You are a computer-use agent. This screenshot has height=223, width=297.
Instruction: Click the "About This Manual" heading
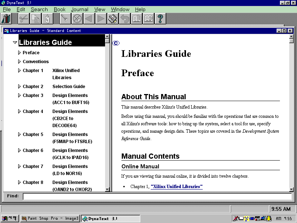pos(154,97)
